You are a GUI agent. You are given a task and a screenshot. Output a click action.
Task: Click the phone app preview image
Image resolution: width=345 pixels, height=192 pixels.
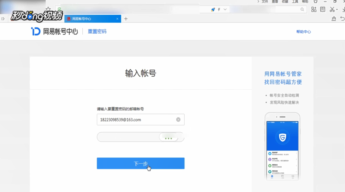(282, 146)
